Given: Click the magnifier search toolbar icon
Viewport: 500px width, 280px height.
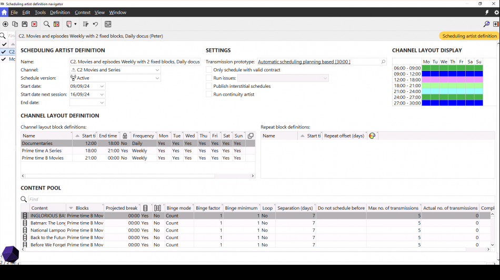Looking at the screenshot, I should pyautogui.click(x=47, y=24).
